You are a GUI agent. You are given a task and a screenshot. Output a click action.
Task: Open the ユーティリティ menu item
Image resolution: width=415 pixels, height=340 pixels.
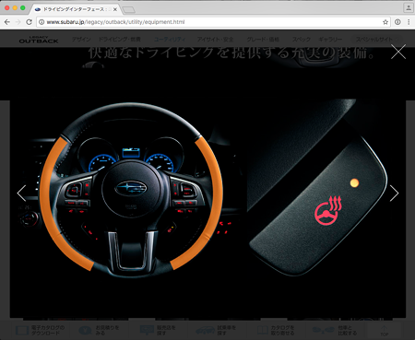tap(170, 40)
